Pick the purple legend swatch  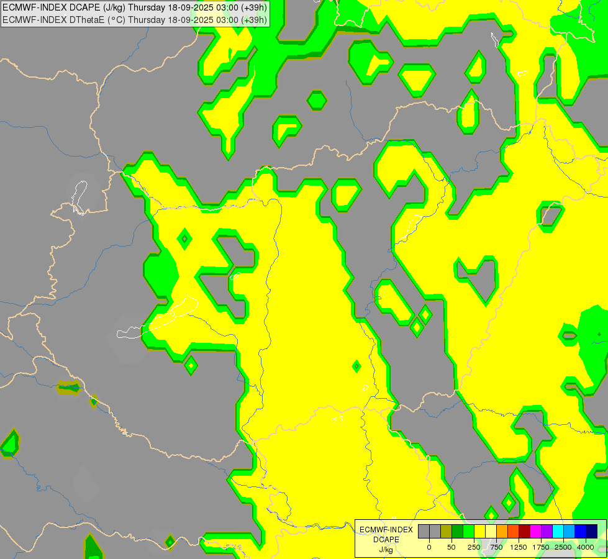[547, 532]
